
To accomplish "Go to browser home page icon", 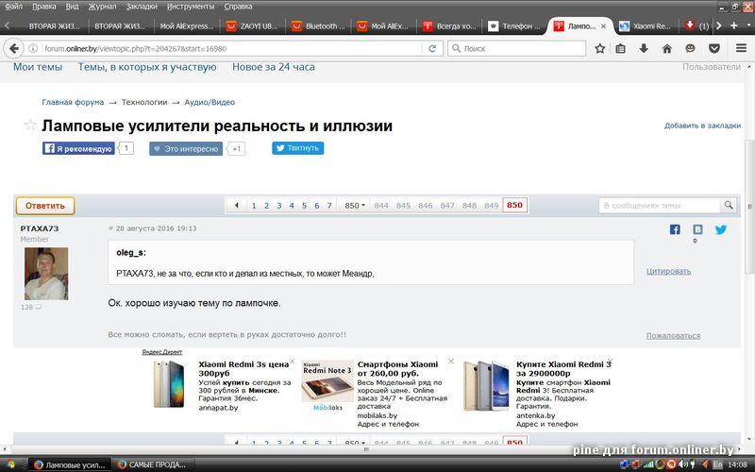I will [667, 48].
